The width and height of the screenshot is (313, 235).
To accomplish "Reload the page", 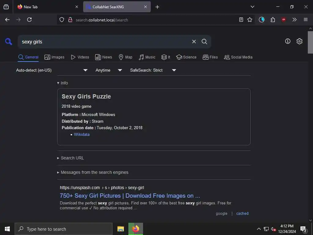I will 29,20.
